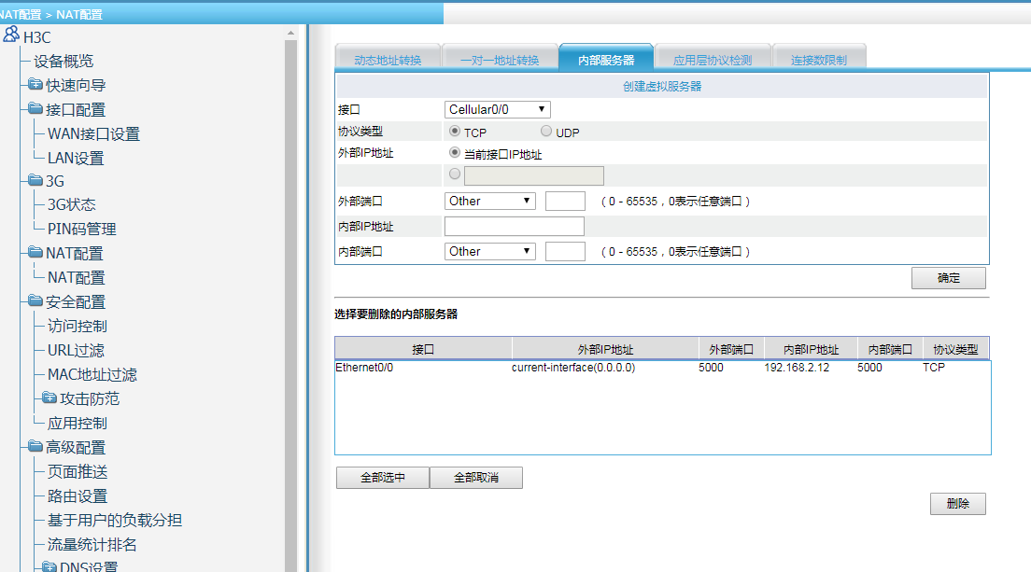Click the folder icon beside DNS设置
1031x572 pixels.
tap(49, 565)
